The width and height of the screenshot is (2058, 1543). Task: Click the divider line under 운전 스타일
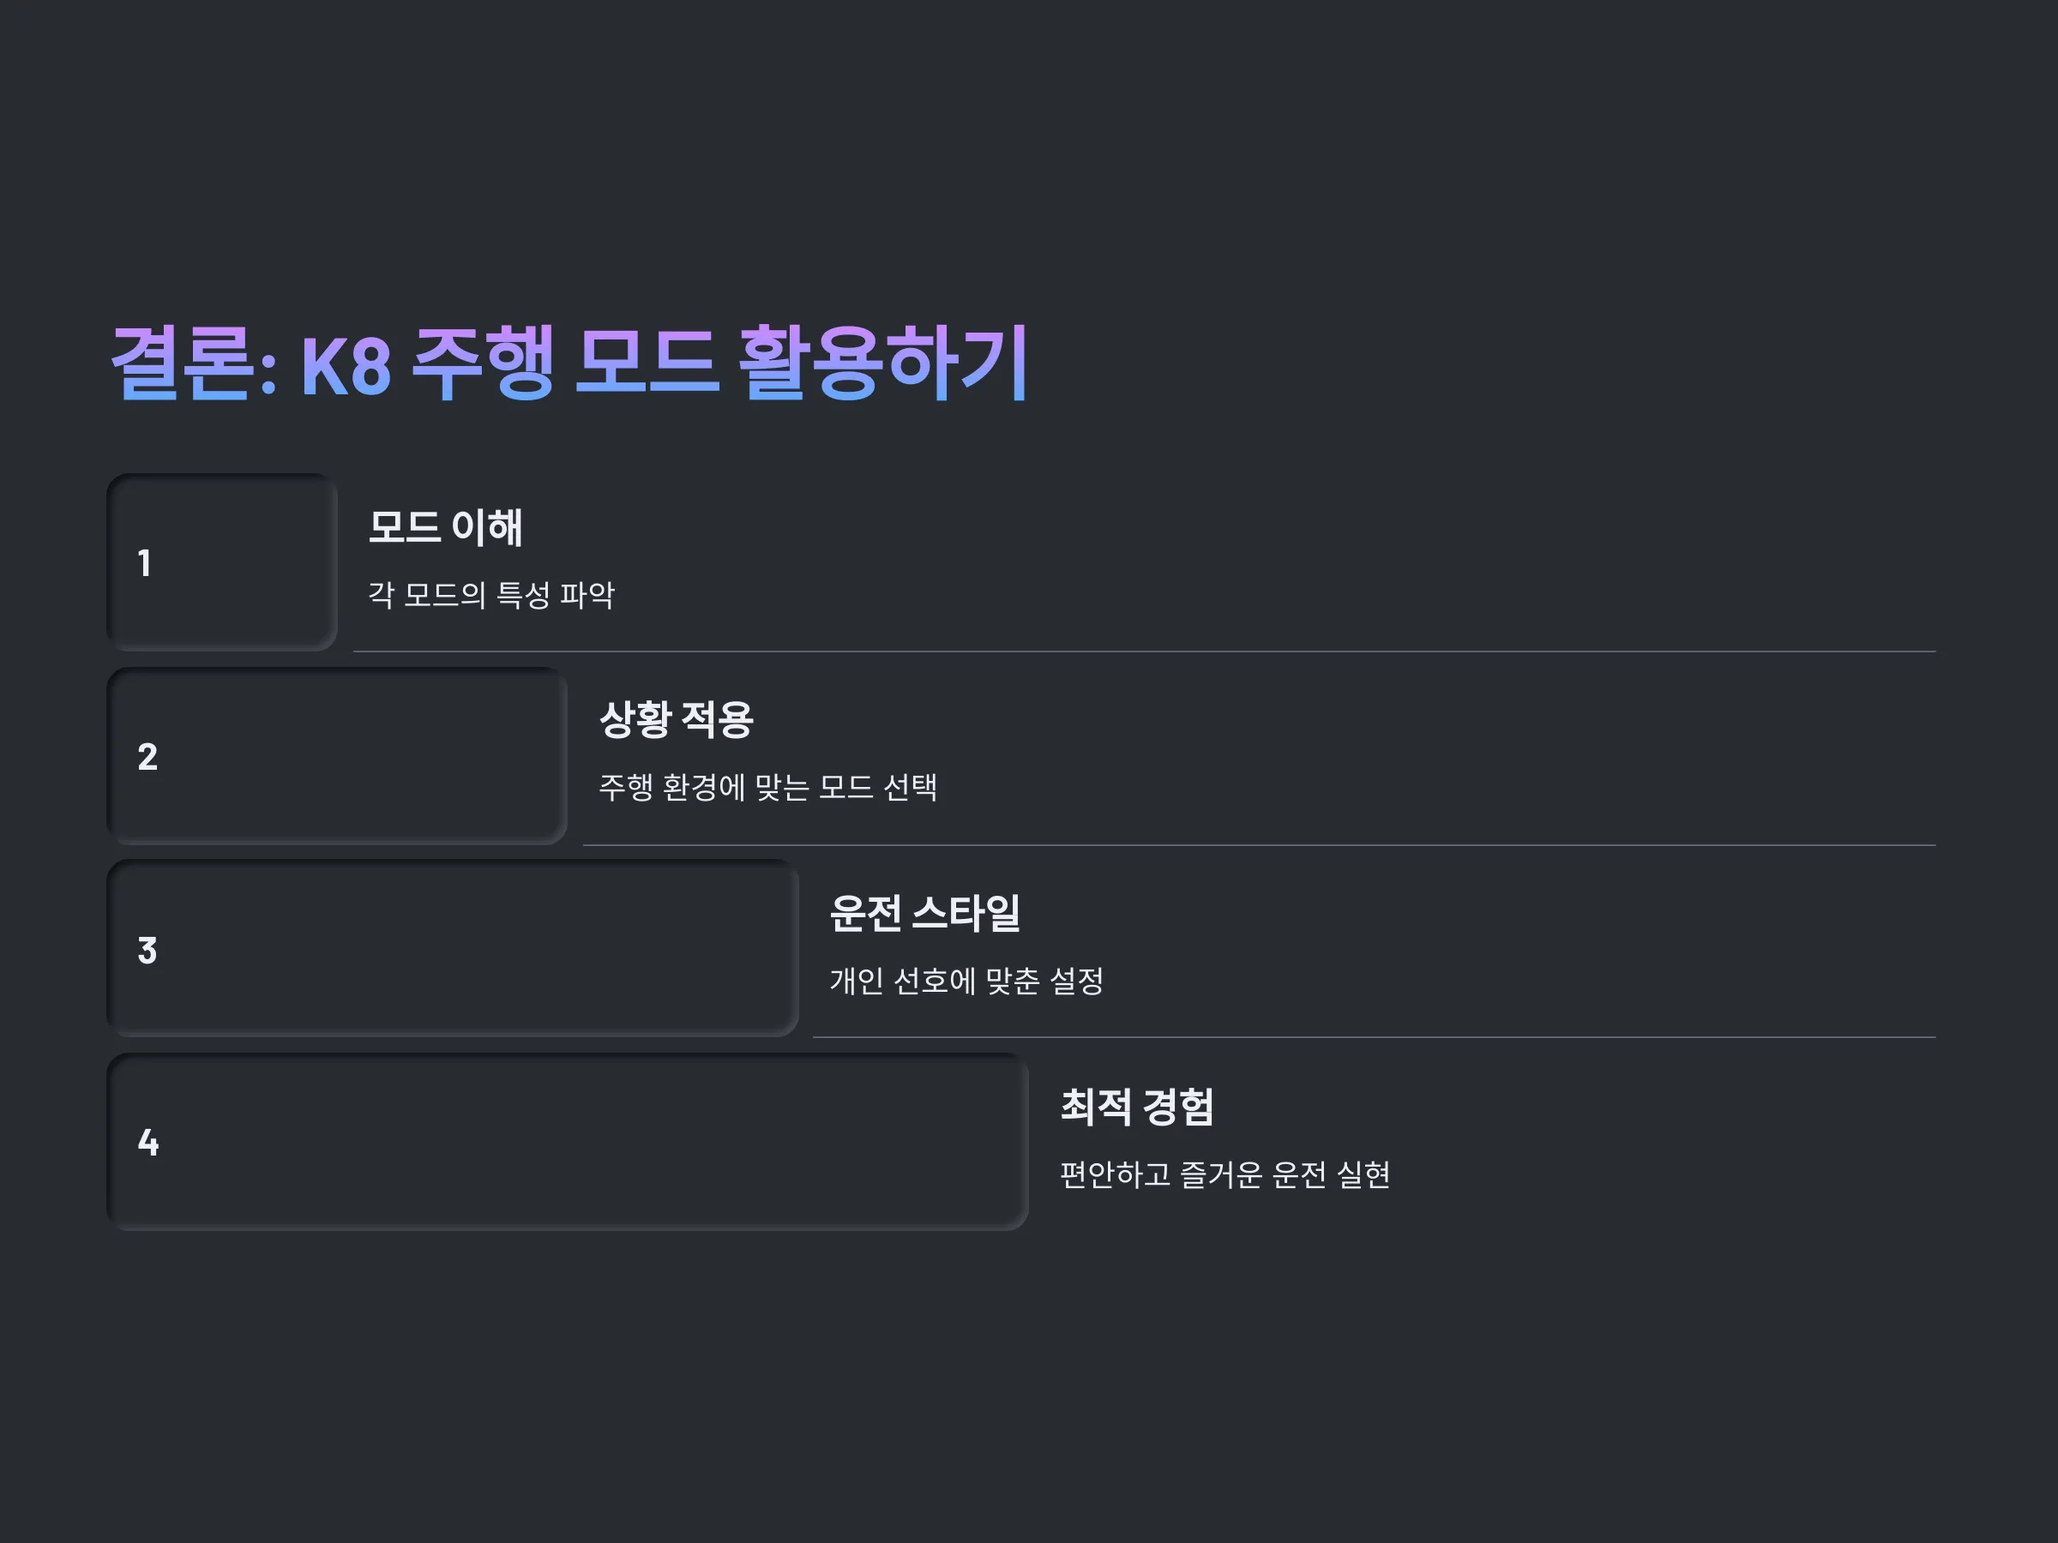point(1375,1037)
